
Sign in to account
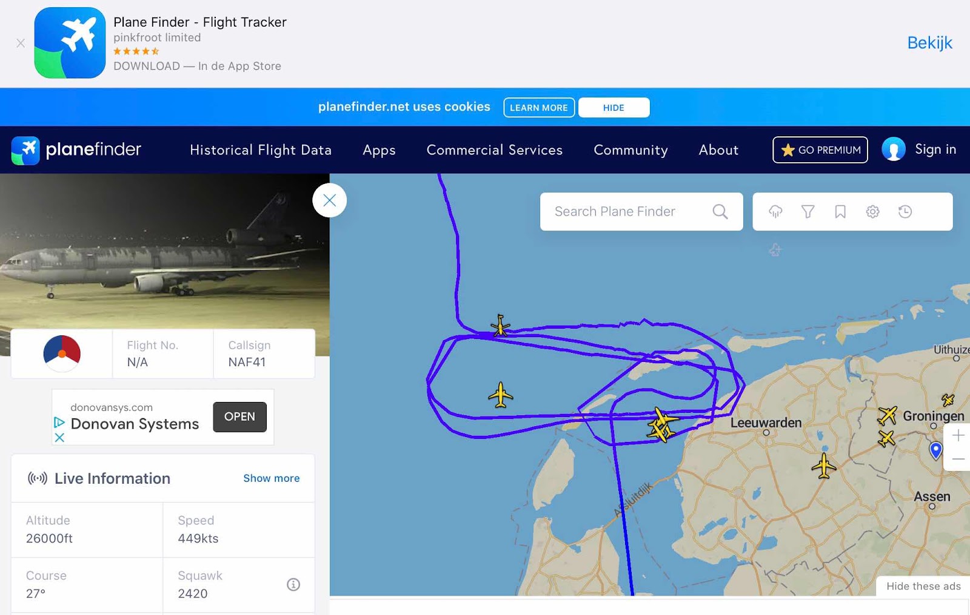(935, 150)
